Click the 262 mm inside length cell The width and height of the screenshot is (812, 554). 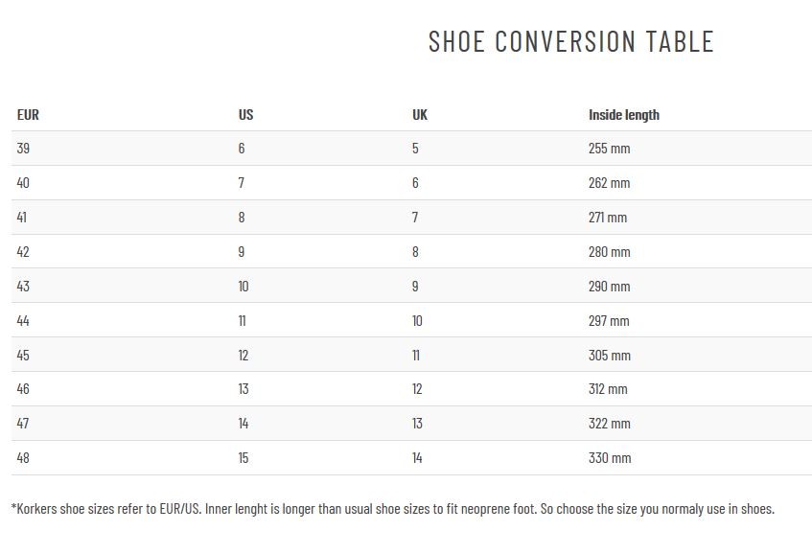(609, 183)
